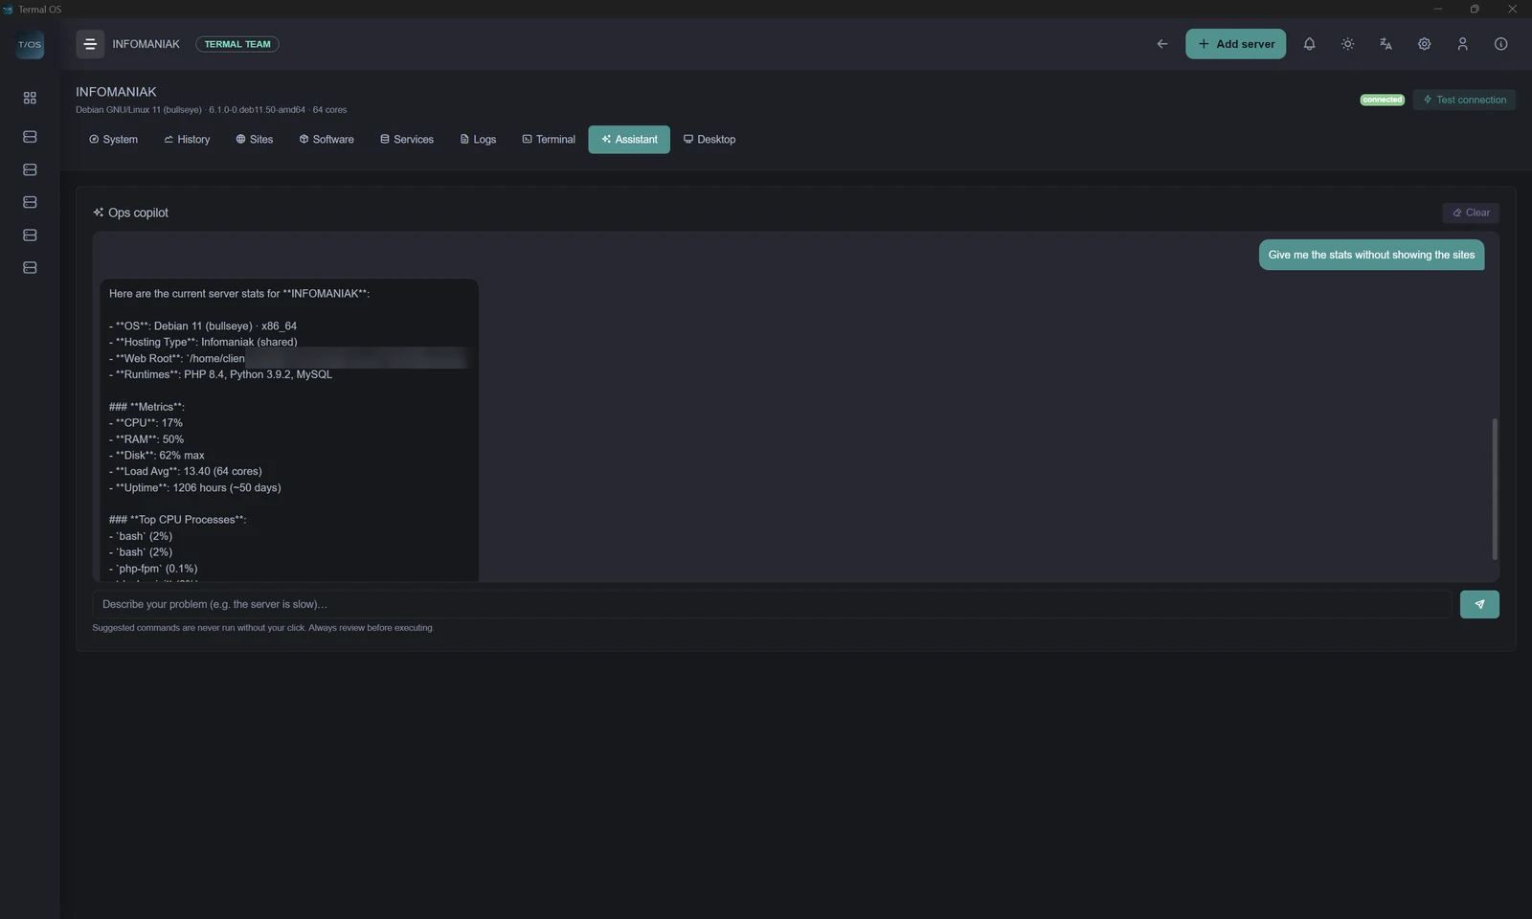Open notifications with the bell icon
The height and width of the screenshot is (919, 1532).
pos(1309,44)
